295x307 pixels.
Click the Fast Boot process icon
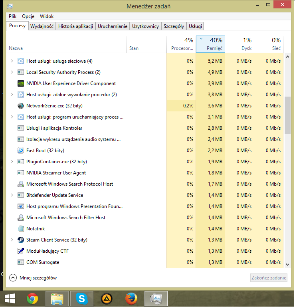coord(21,151)
